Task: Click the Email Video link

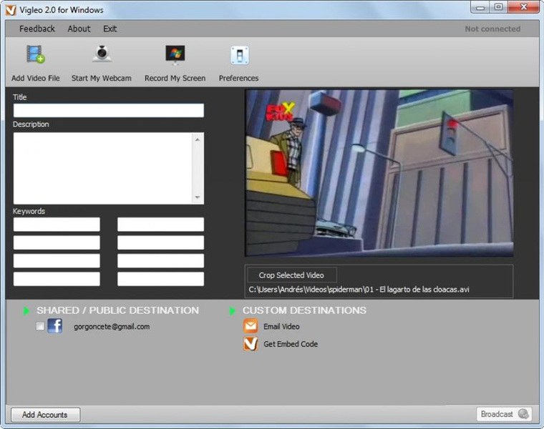Action: click(281, 327)
